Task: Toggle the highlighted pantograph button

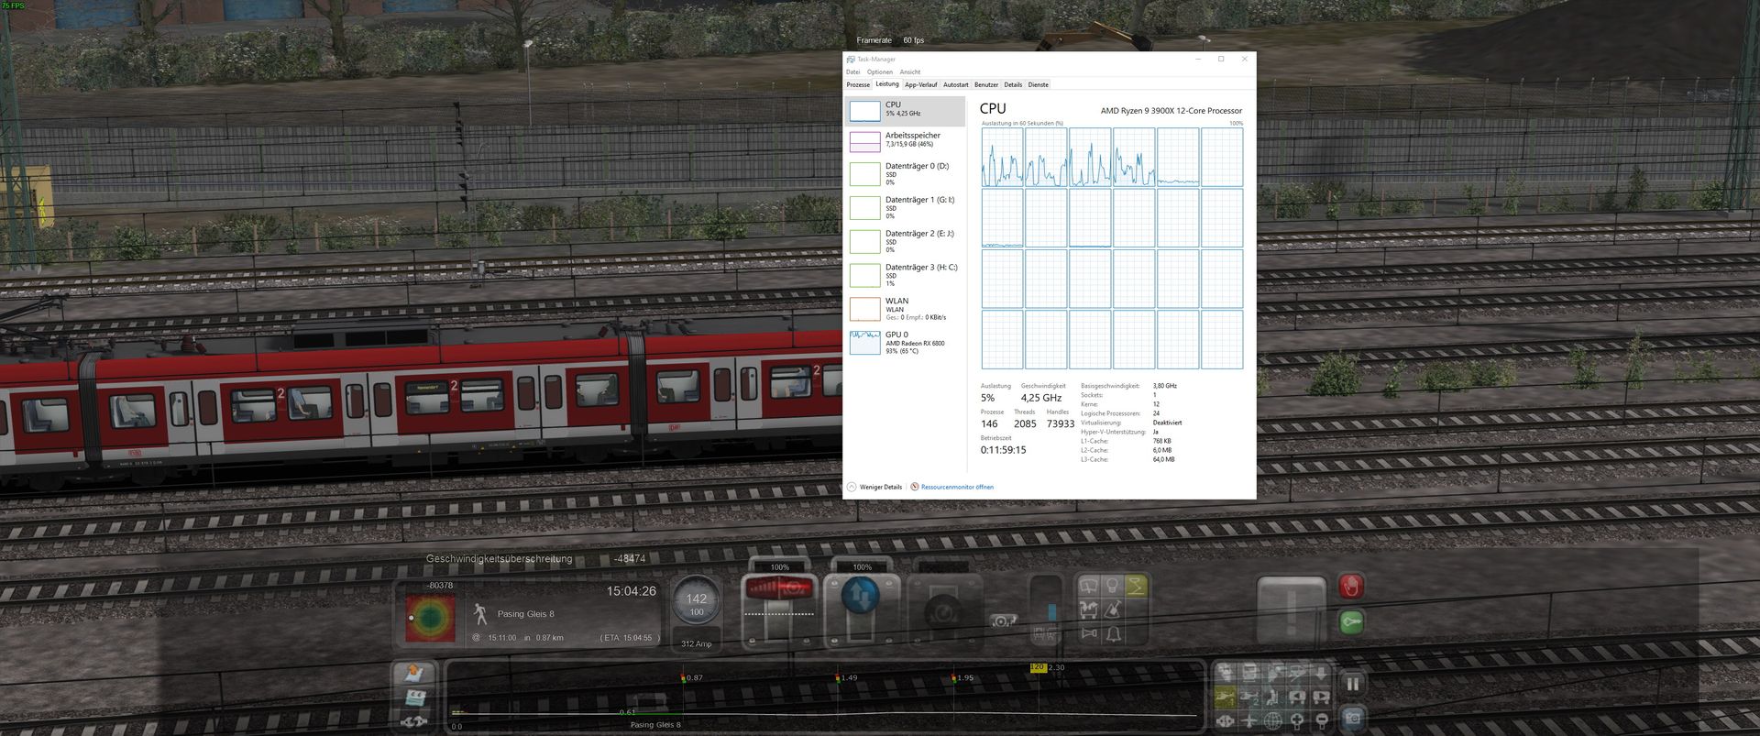Action: tap(1136, 586)
